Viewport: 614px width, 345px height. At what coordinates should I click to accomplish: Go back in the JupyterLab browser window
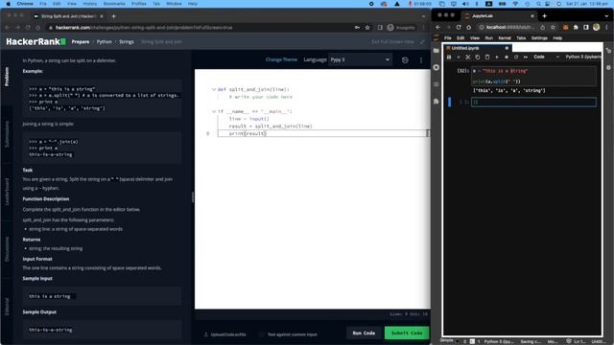[438, 28]
